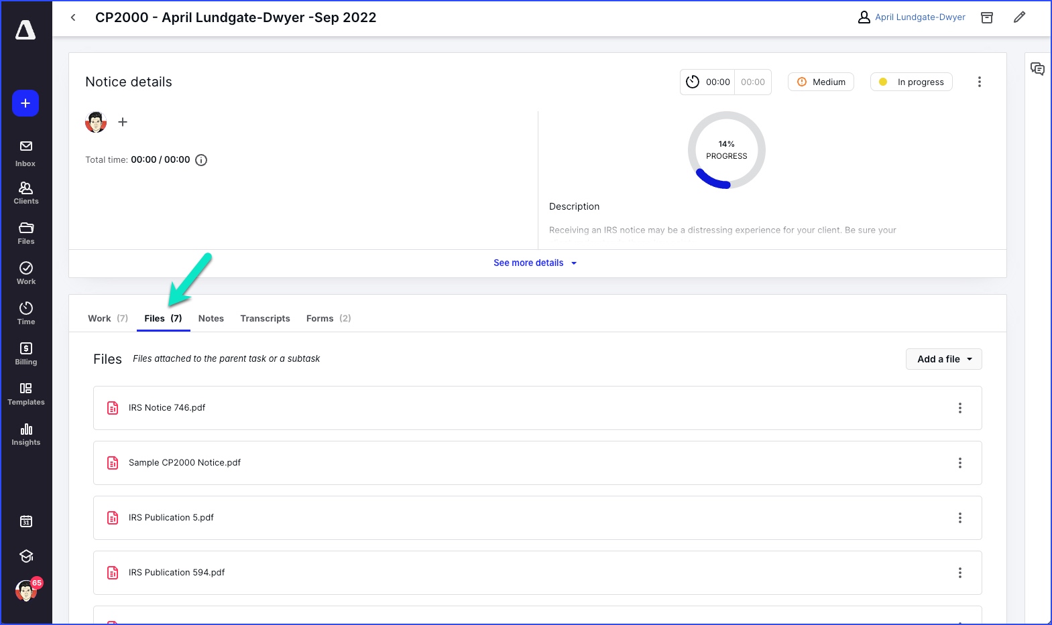Click the task title CP2000 - April Lundgate-Dwyer

(236, 17)
